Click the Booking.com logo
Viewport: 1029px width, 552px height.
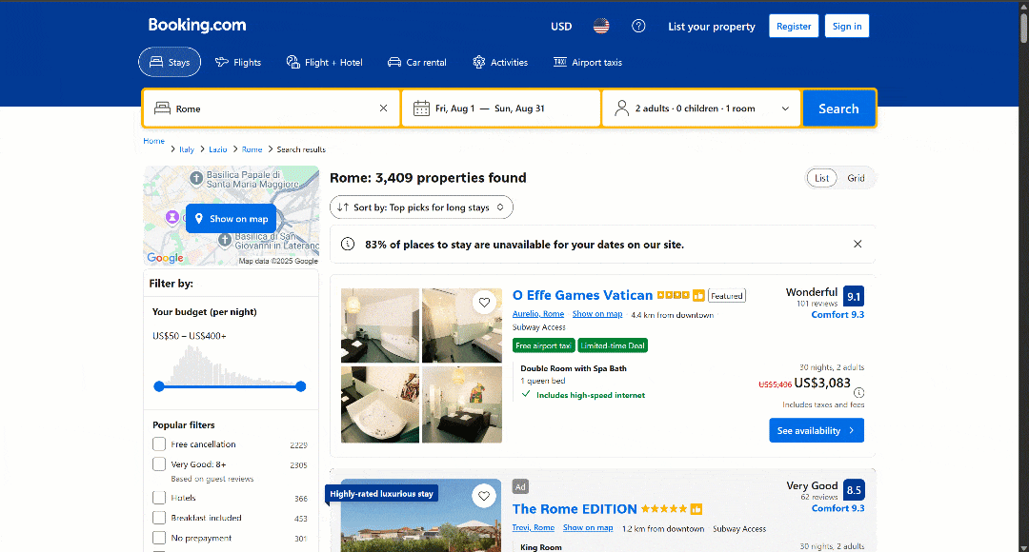pyautogui.click(x=197, y=25)
